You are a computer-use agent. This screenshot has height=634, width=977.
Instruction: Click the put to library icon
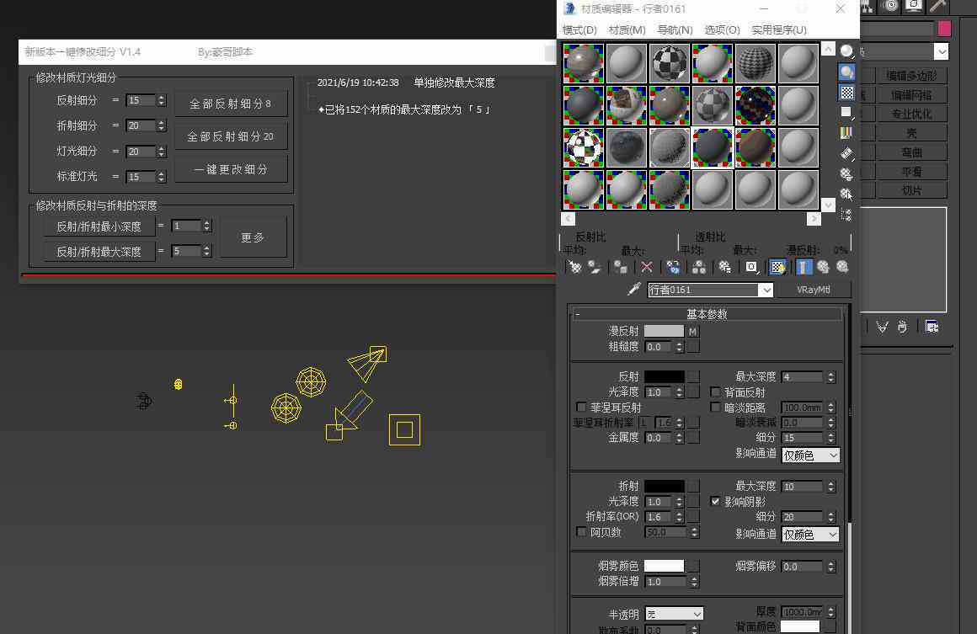(x=724, y=267)
